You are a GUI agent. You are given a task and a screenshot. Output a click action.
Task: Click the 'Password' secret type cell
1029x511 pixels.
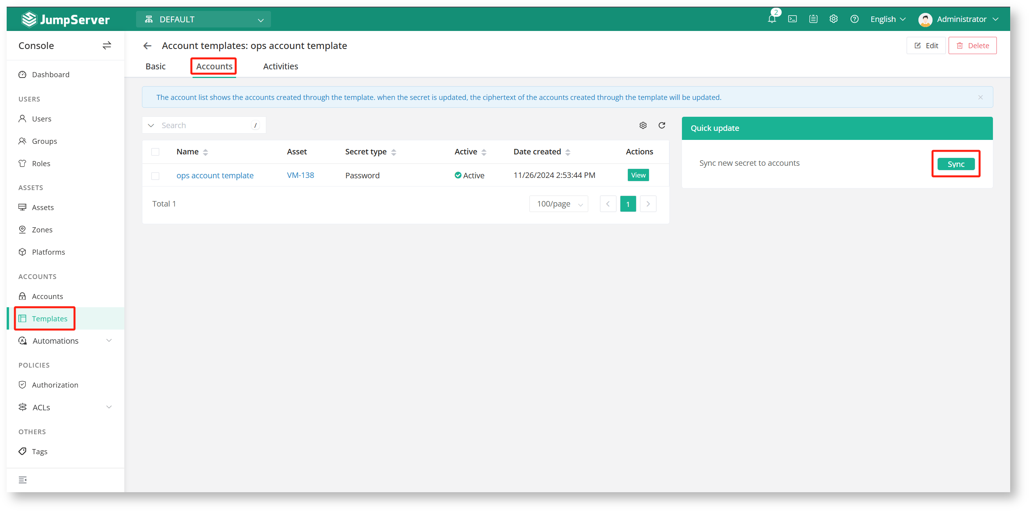pos(362,176)
